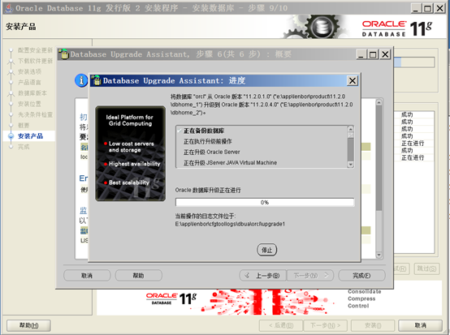Close the progress (进度) dialog

353,81
